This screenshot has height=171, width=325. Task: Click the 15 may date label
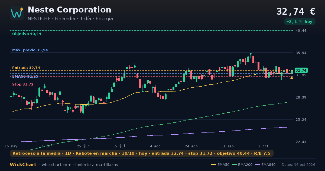point(11,146)
